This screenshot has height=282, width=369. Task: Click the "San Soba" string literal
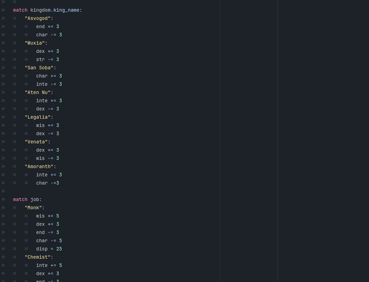click(x=39, y=68)
